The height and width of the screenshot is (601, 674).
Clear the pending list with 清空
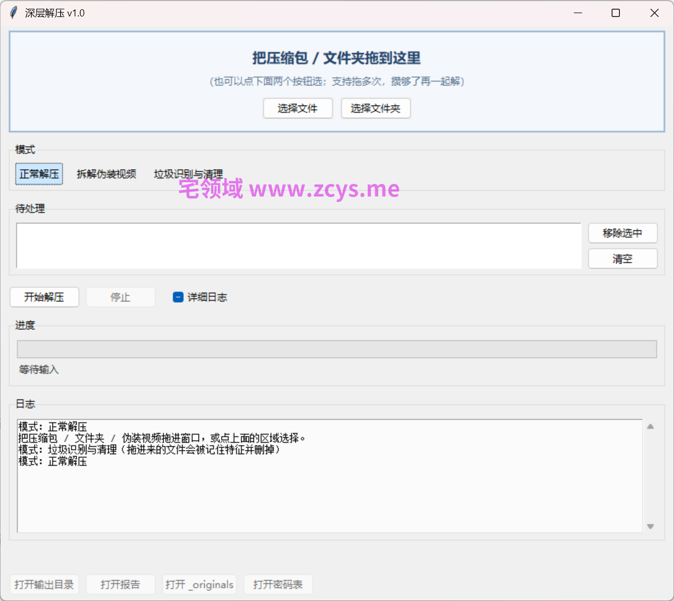pos(623,259)
